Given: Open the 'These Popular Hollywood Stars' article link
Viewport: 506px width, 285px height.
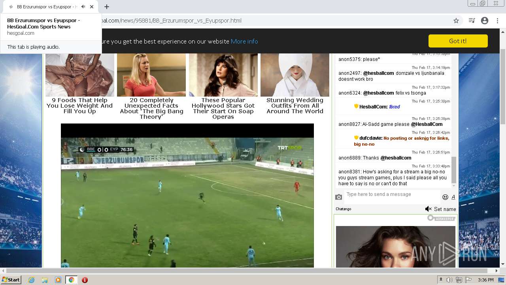Looking at the screenshot, I should pyautogui.click(x=223, y=108).
